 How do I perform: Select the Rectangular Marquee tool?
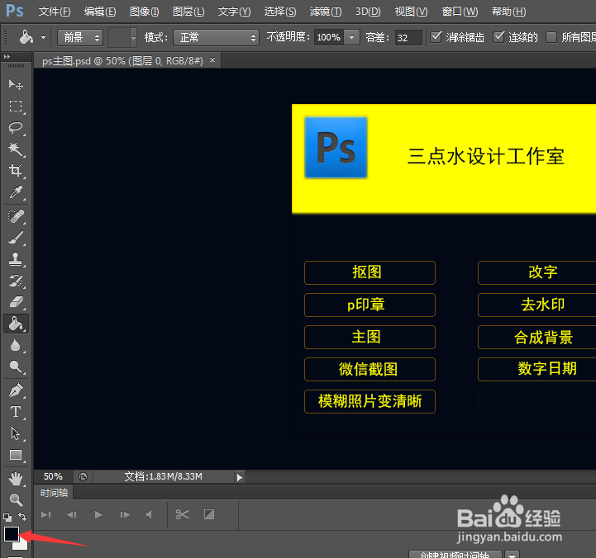[x=16, y=106]
